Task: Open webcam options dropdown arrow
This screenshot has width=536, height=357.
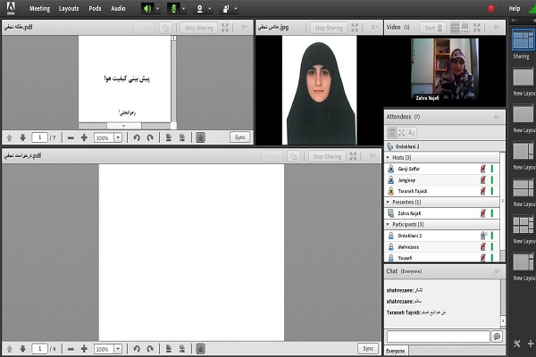Action: pos(210,9)
